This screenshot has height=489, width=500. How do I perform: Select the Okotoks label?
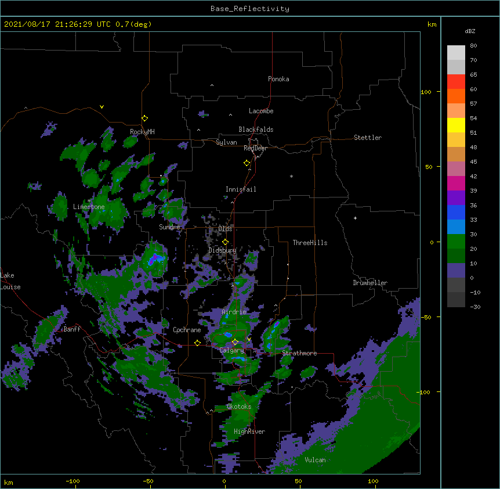(239, 407)
